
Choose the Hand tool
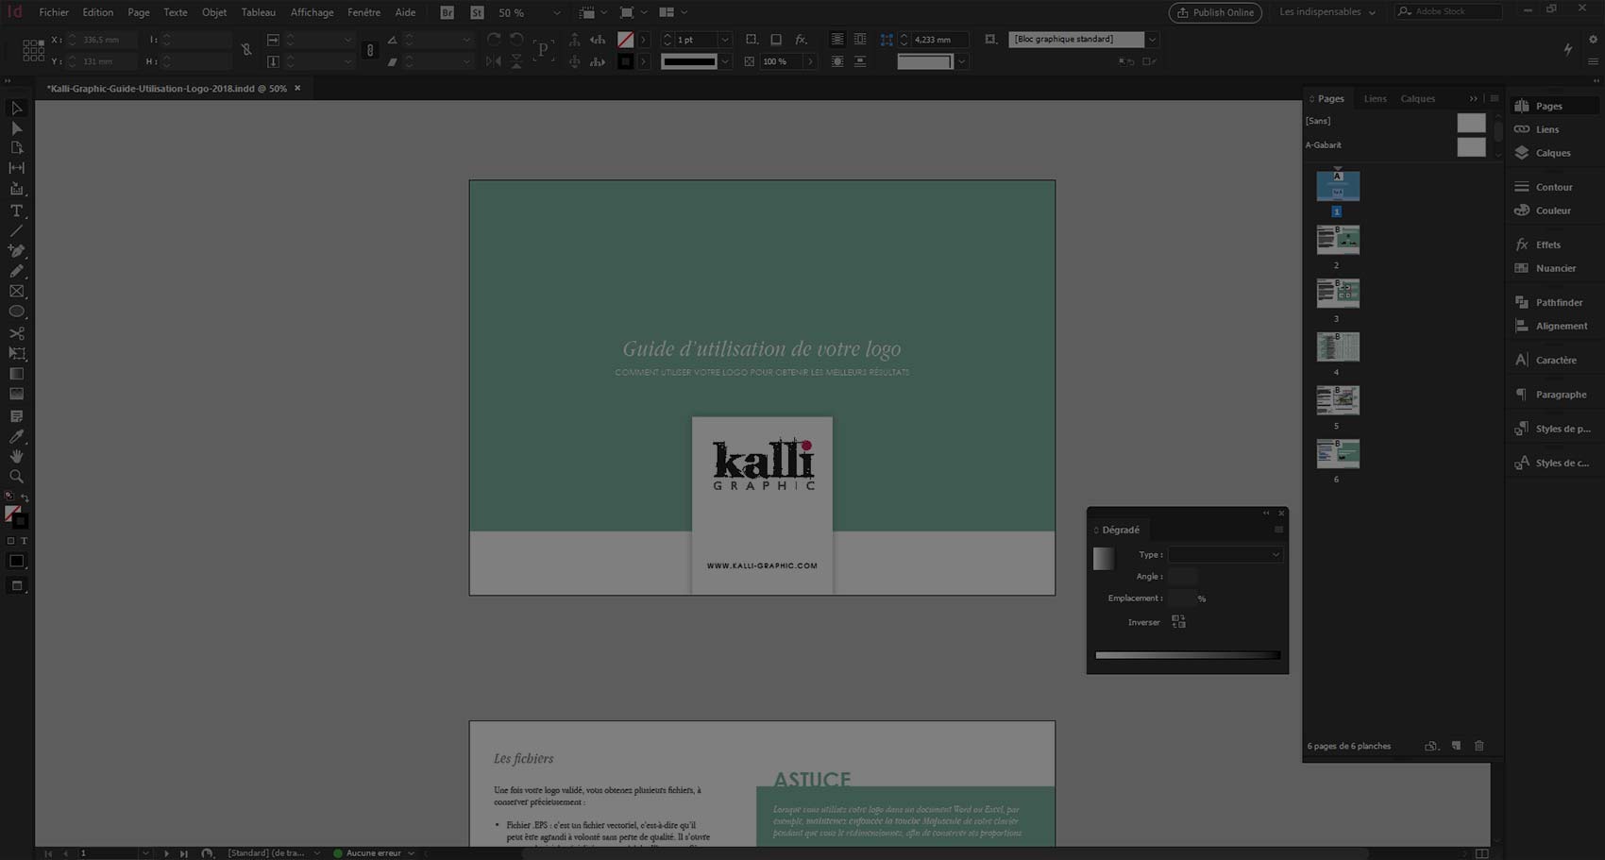pyautogui.click(x=16, y=456)
